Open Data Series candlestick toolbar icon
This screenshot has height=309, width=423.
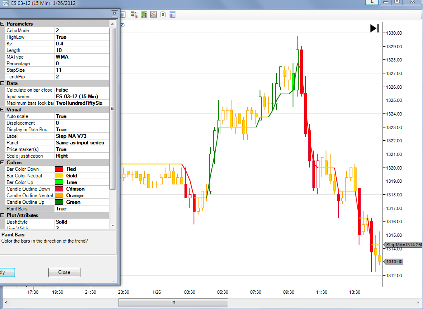pyautogui.click(x=144, y=14)
